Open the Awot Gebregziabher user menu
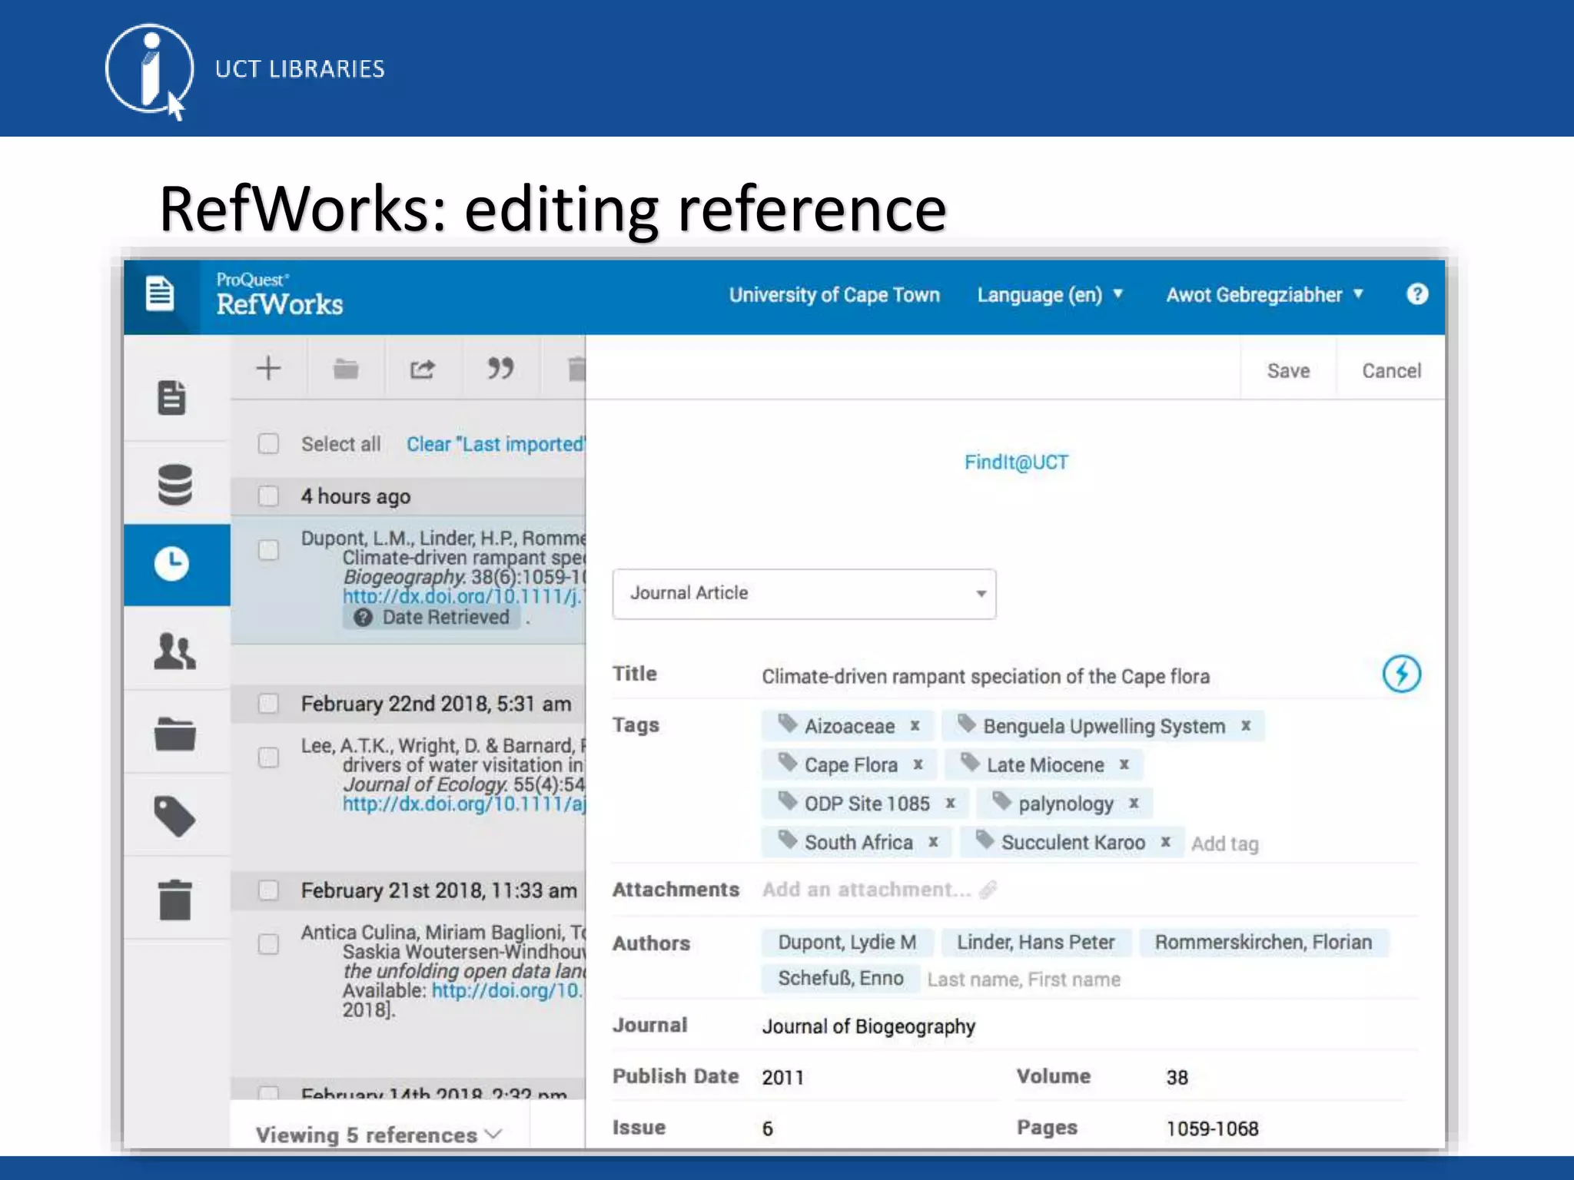 coord(1264,295)
